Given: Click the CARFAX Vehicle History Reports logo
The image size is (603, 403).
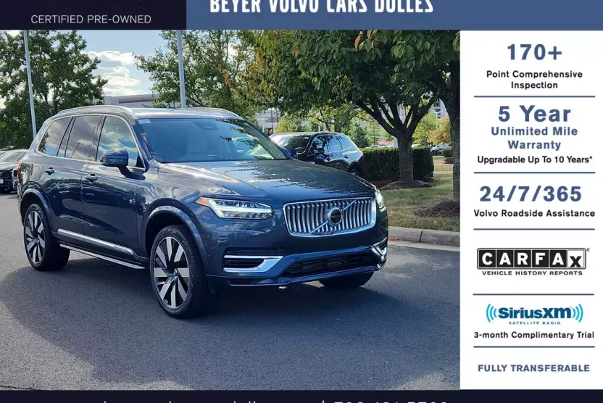Looking at the screenshot, I should tap(533, 262).
